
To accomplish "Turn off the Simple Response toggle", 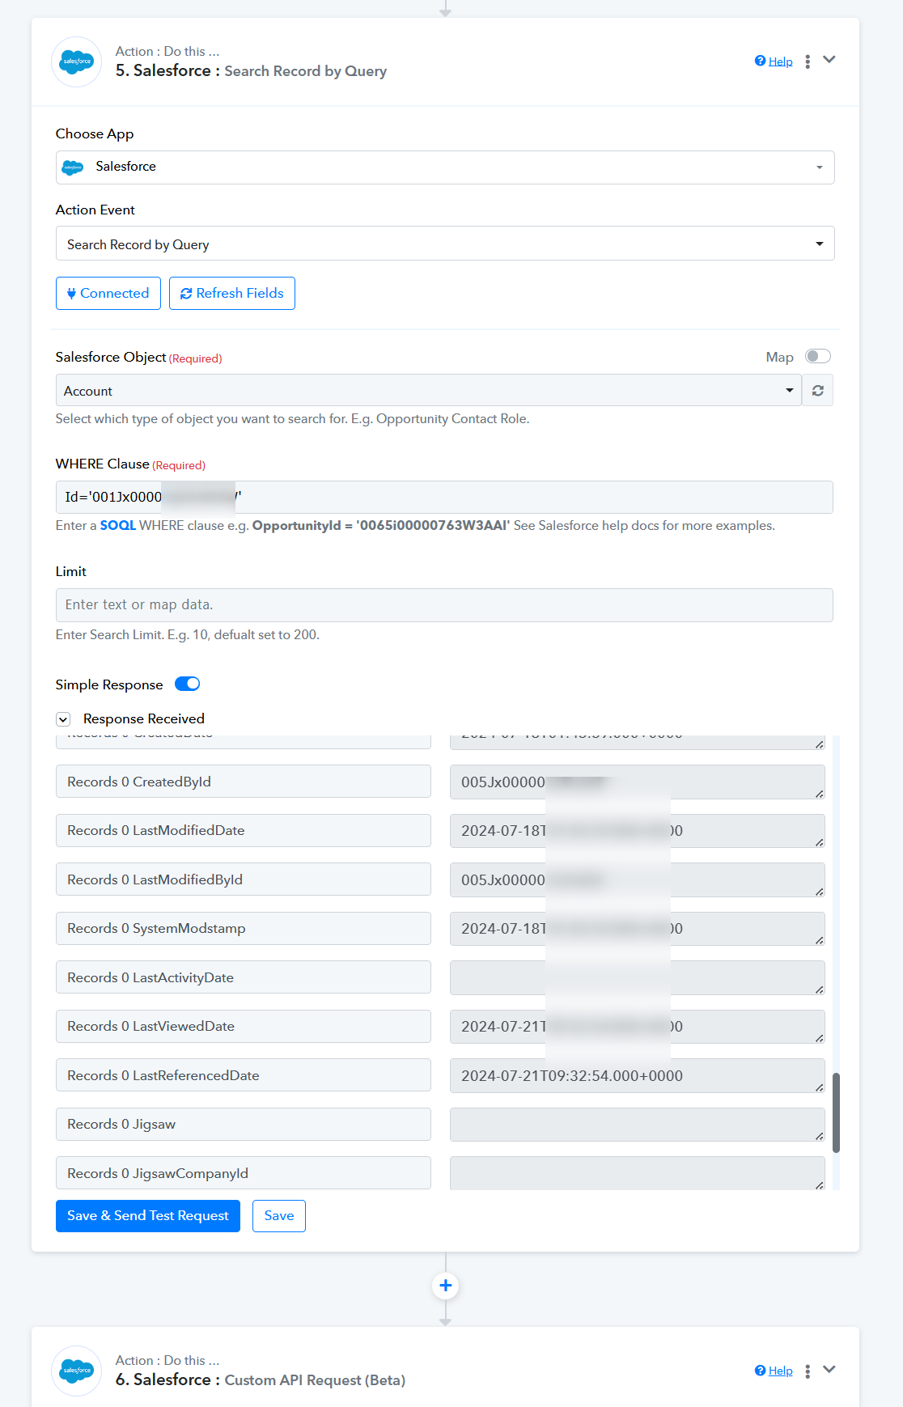I will pos(188,684).
